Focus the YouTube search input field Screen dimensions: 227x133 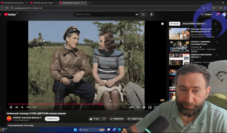tap(106, 14)
